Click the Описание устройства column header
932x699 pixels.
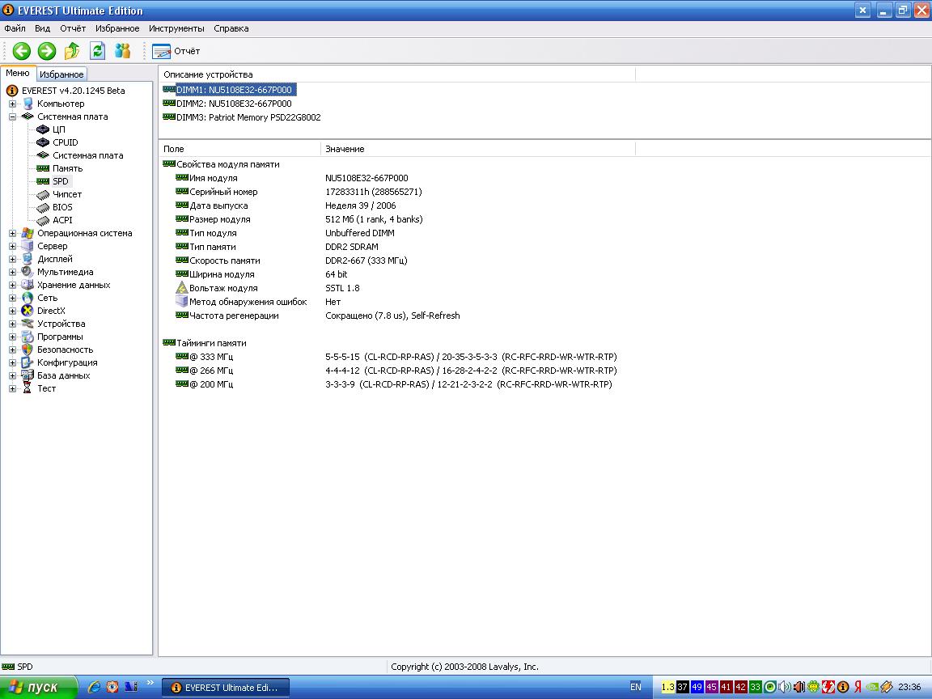[x=397, y=74]
